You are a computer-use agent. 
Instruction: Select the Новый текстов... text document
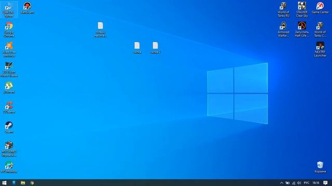(x=100, y=29)
